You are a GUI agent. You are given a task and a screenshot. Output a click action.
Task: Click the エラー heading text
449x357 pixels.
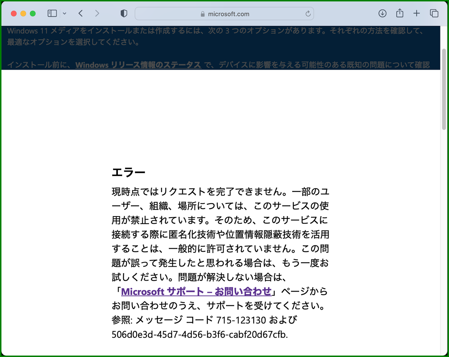tap(128, 173)
